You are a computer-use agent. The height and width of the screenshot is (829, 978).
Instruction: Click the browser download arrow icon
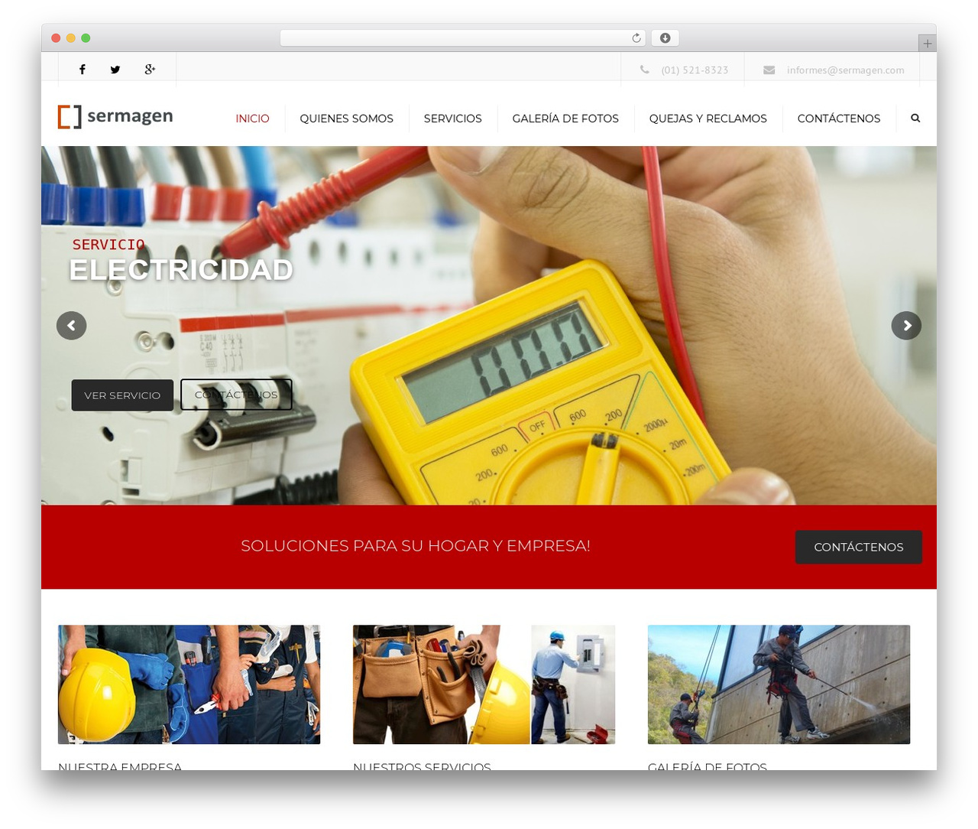point(665,38)
